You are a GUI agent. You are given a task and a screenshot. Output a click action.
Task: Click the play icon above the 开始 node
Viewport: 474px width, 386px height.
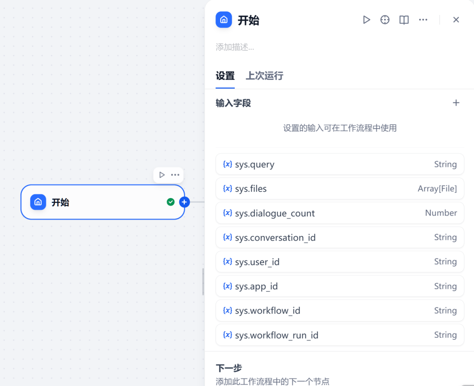click(162, 175)
